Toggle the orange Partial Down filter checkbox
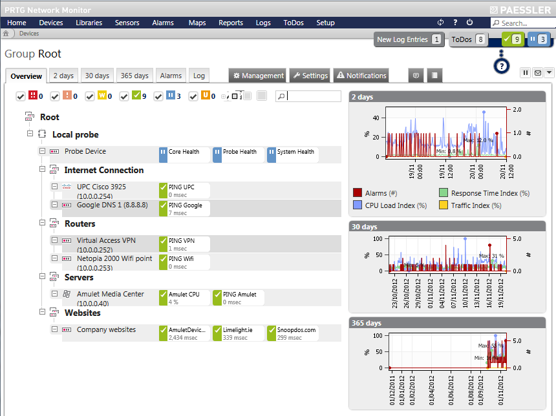 tap(55, 96)
